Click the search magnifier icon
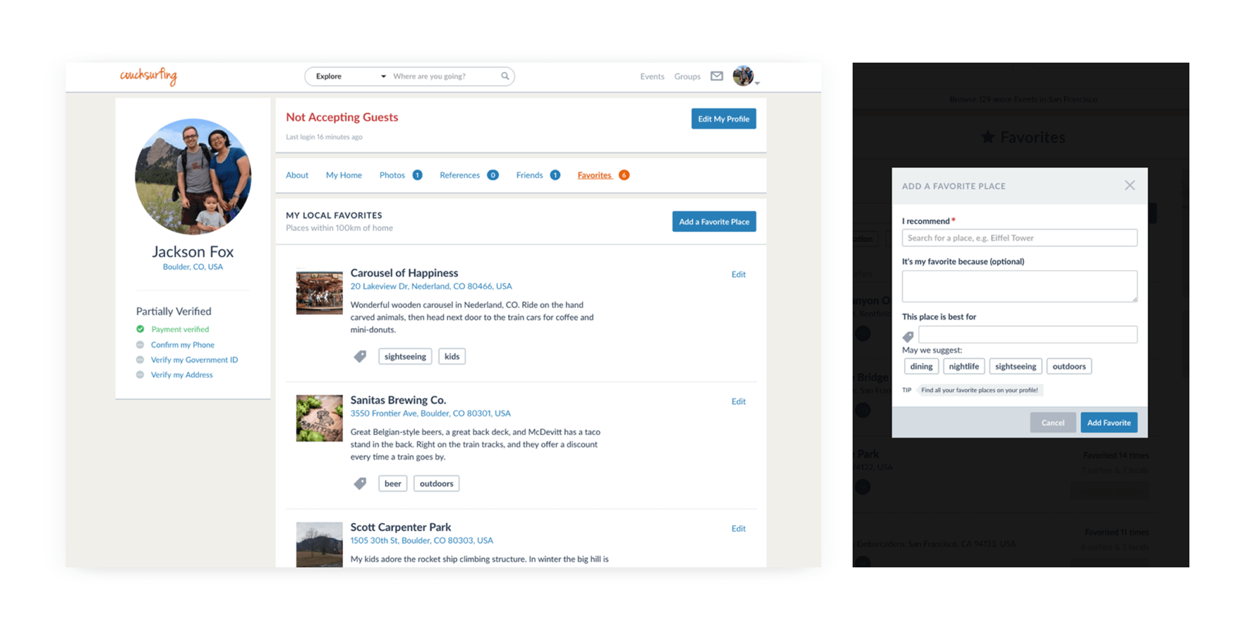Screen dimensions: 1252x630 [x=505, y=76]
